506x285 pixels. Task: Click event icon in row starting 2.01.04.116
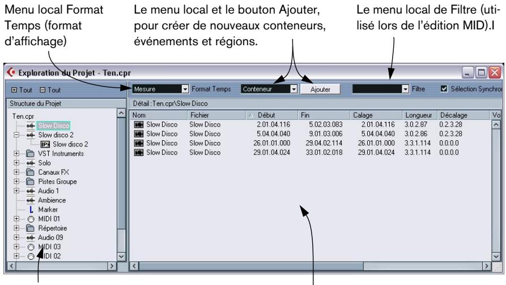(139, 124)
